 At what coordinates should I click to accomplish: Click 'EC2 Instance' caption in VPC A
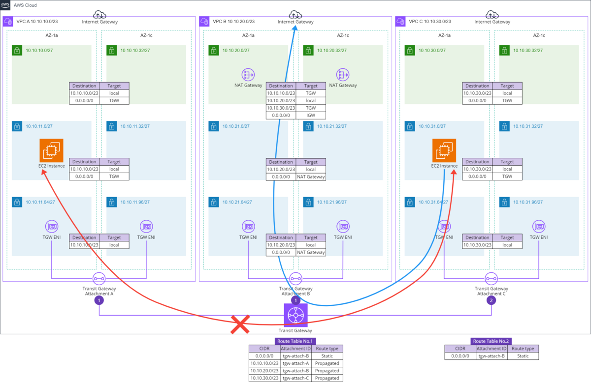click(x=52, y=166)
